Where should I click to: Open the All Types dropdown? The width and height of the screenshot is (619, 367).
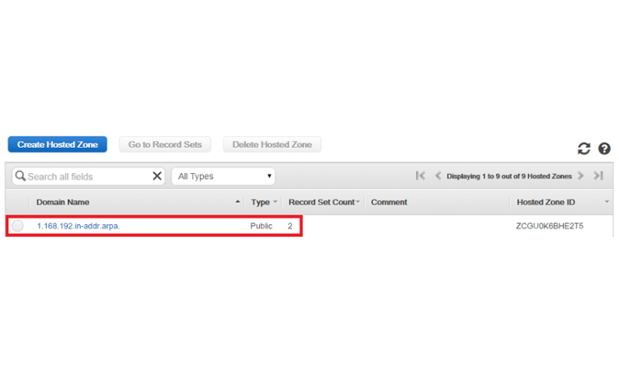[x=223, y=176]
